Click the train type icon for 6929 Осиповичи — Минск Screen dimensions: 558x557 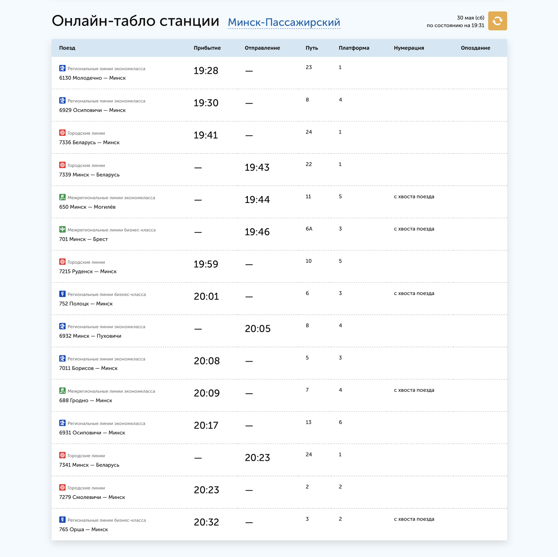[x=62, y=101]
